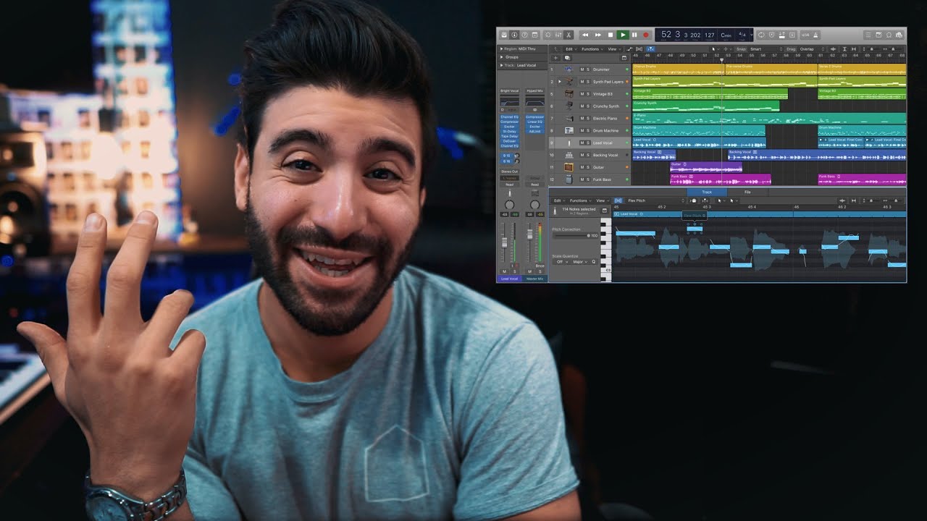Image resolution: width=927 pixels, height=521 pixels.
Task: Click the DeEsser plugin slot
Action: (x=510, y=141)
